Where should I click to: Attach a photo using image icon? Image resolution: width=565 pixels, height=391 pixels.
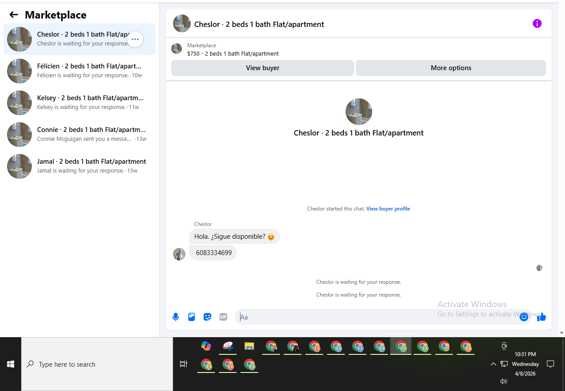[x=192, y=317]
